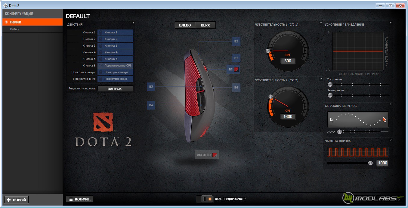Open help for Действия panel question mark
Image resolution: width=408 pixels, height=208 pixels.
(x=133, y=23)
